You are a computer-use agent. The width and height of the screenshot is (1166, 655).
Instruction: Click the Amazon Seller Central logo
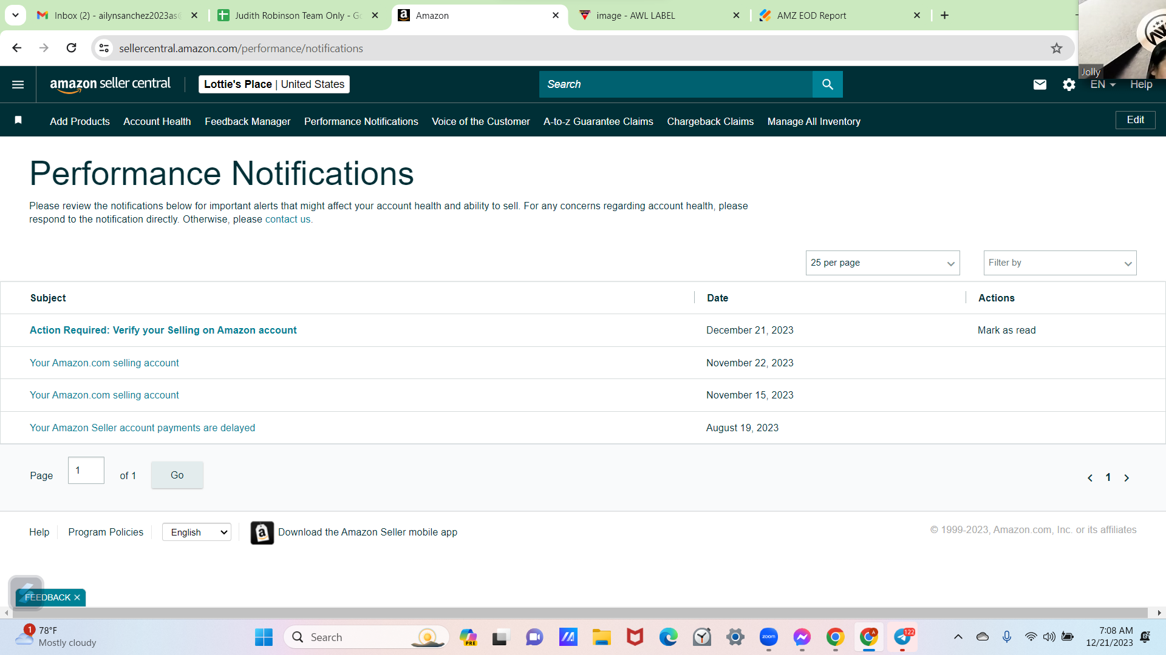pos(110,84)
